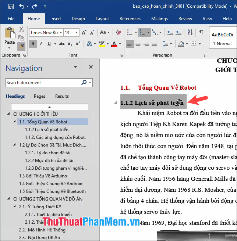Screen dimensions: 237x241
Task: Click the Search document field
Action: point(43,83)
